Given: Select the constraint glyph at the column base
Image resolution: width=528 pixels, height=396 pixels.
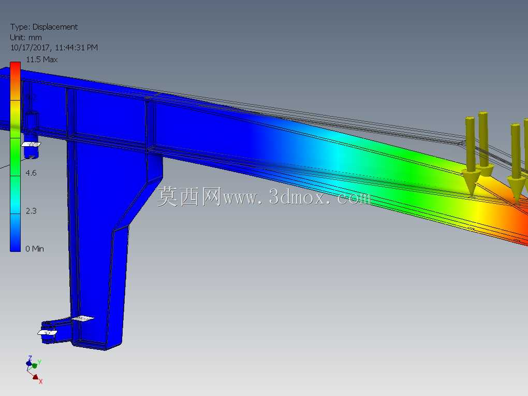Looking at the screenshot, I should pos(82,318).
